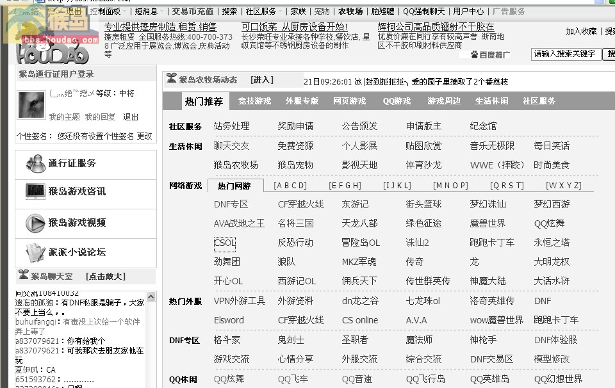Open the 每日笑话 forum
615x388 pixels.
click(552, 146)
